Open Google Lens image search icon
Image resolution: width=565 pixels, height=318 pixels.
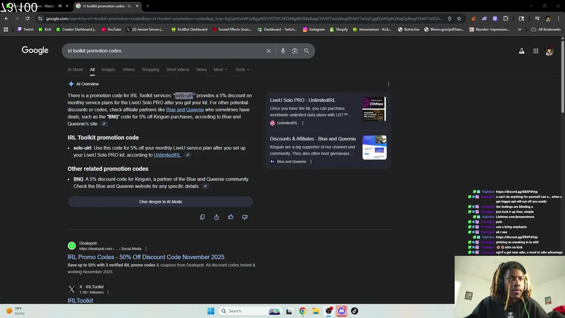(295, 51)
